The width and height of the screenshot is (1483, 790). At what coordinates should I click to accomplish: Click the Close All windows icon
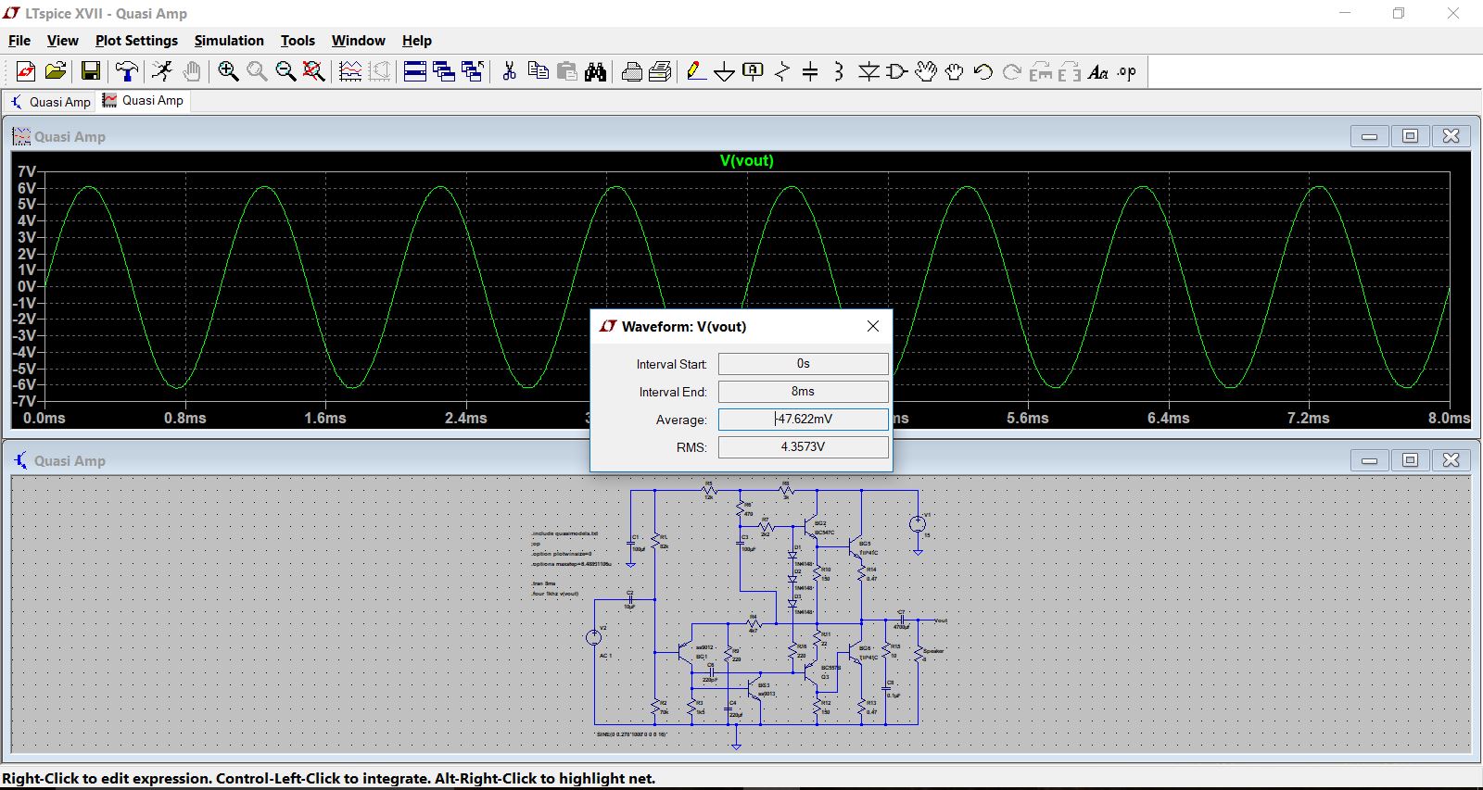pos(473,71)
